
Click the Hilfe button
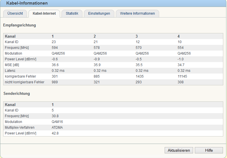point(209,150)
